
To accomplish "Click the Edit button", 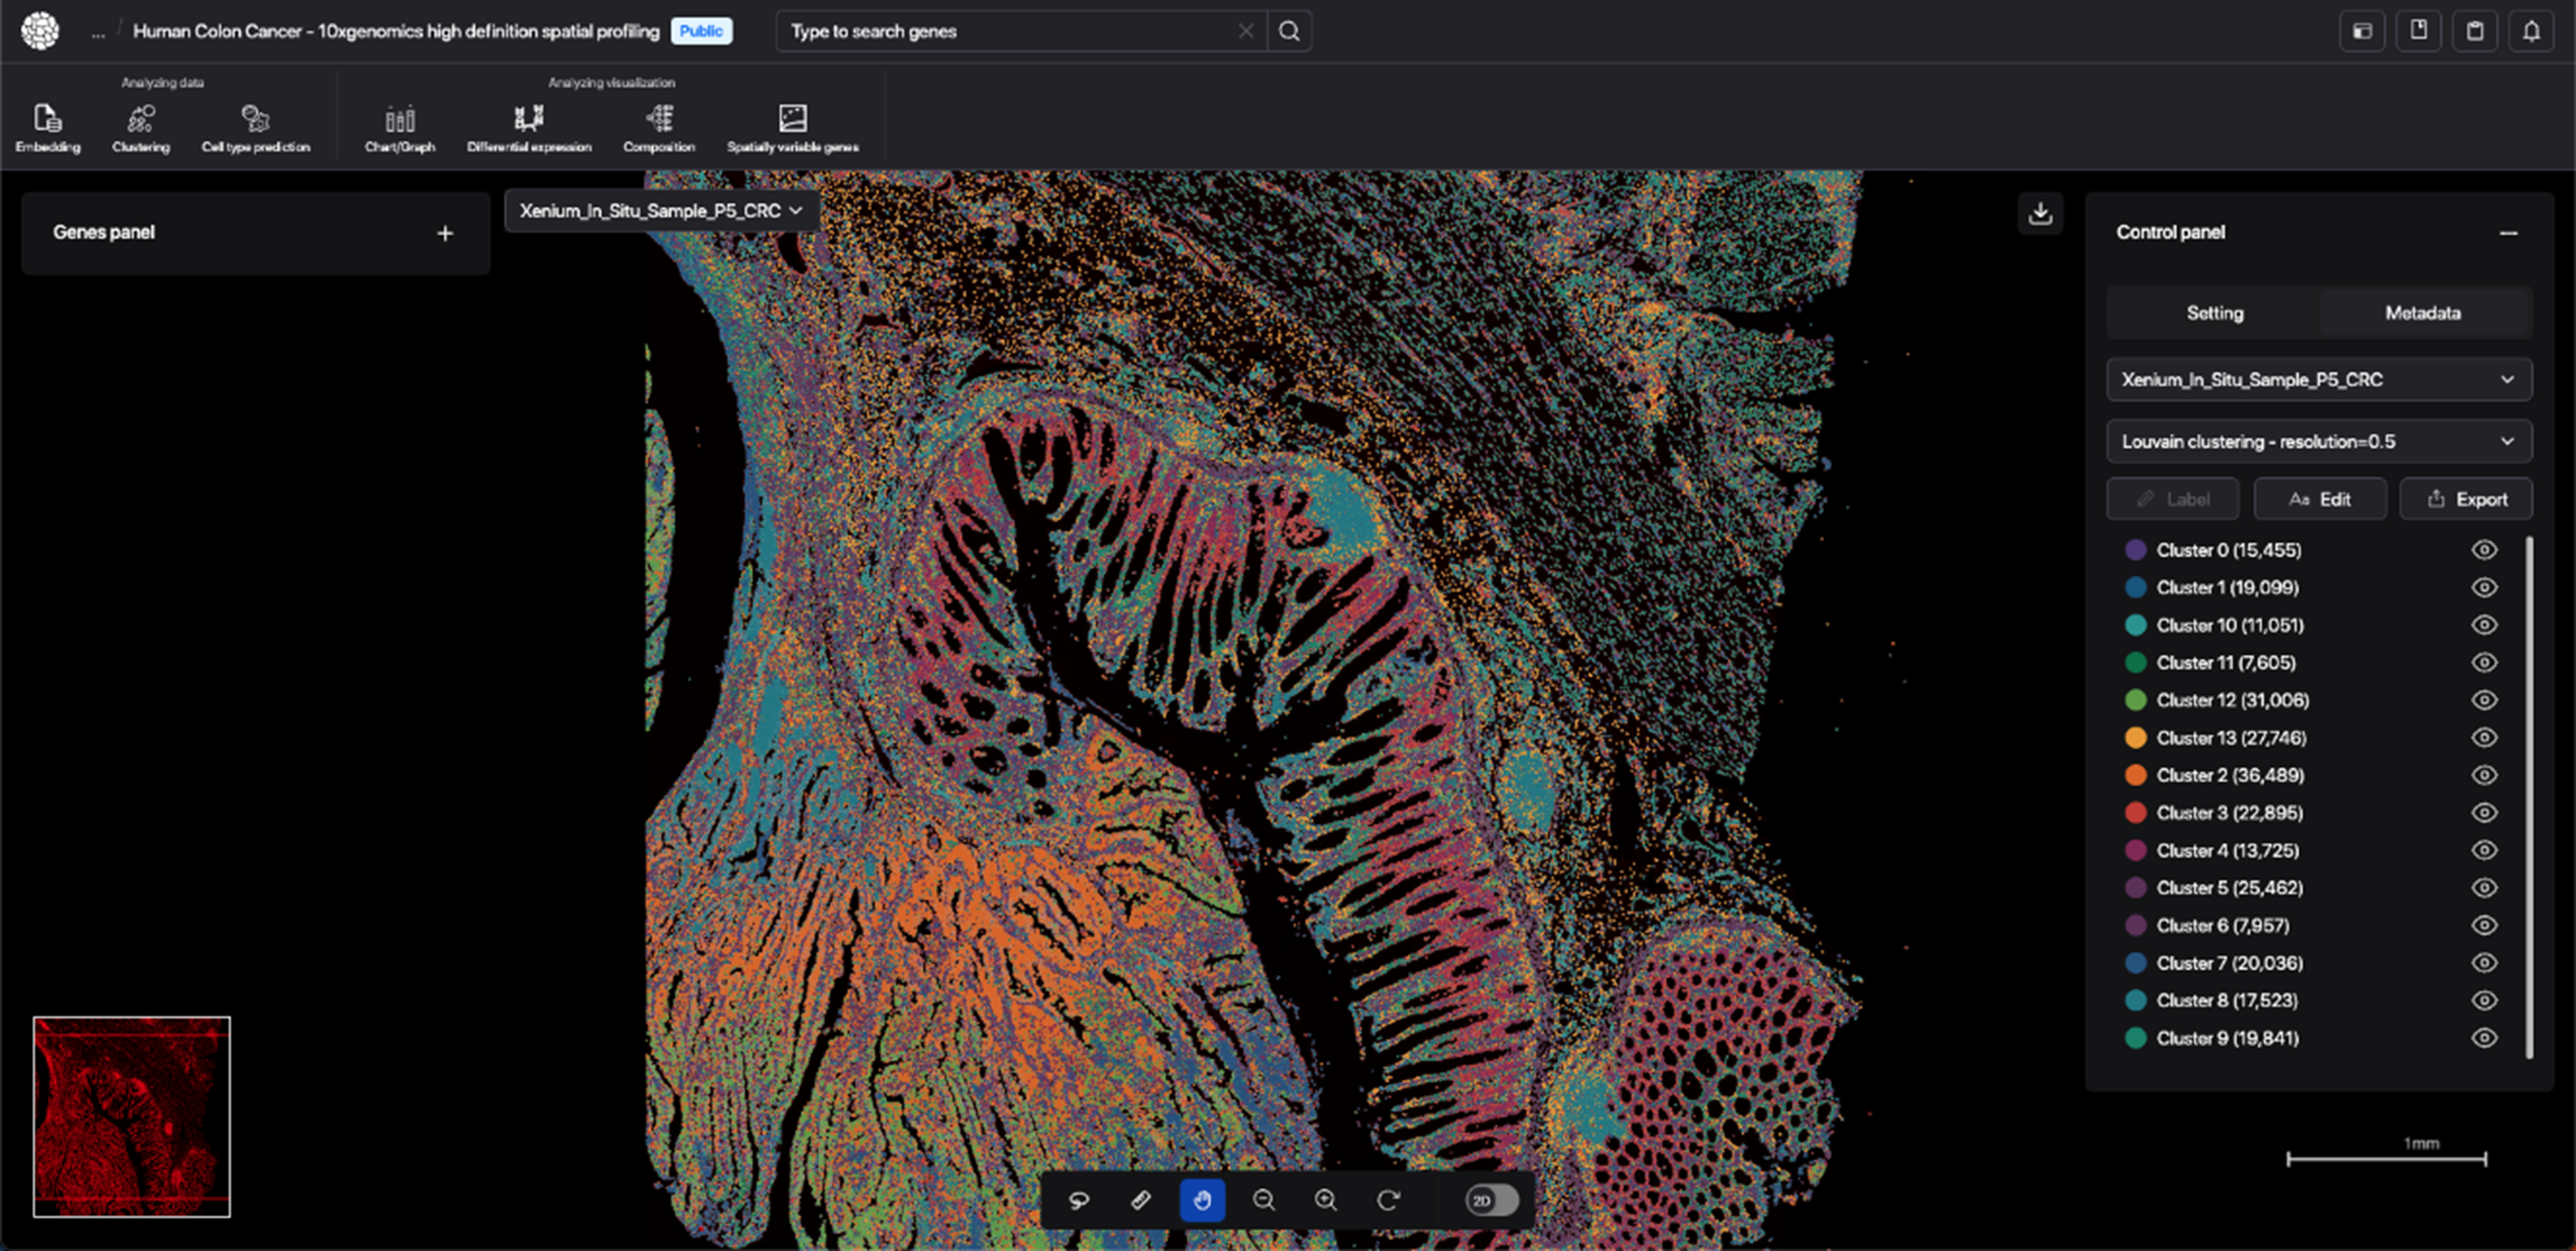I will (2319, 499).
